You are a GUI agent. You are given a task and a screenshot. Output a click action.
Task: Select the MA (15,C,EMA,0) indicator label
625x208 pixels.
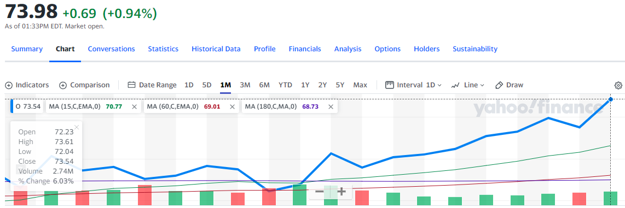[x=74, y=106]
